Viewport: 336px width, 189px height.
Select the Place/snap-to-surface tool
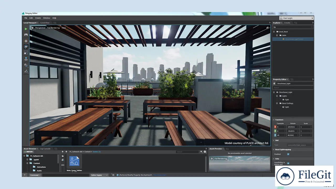(x=26, y=59)
